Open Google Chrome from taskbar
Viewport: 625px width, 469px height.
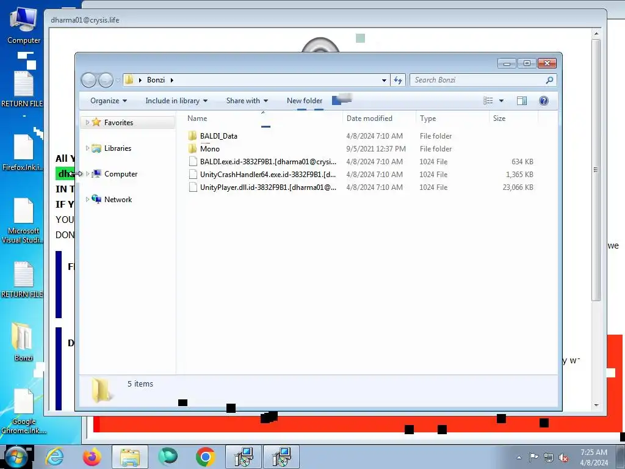pyautogui.click(x=205, y=457)
